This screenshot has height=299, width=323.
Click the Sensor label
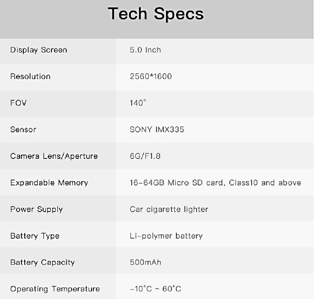coord(23,129)
